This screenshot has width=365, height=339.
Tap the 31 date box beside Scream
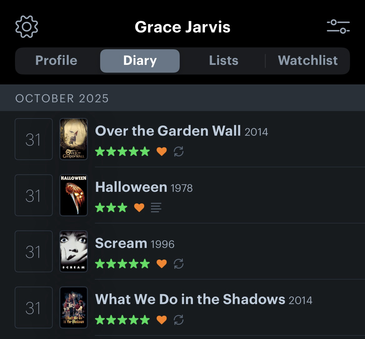coord(34,251)
